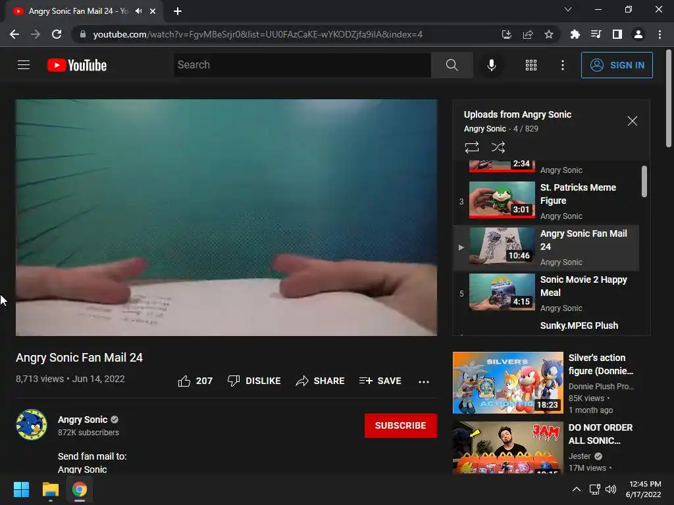Open Chrome three-dot menu

point(660,34)
